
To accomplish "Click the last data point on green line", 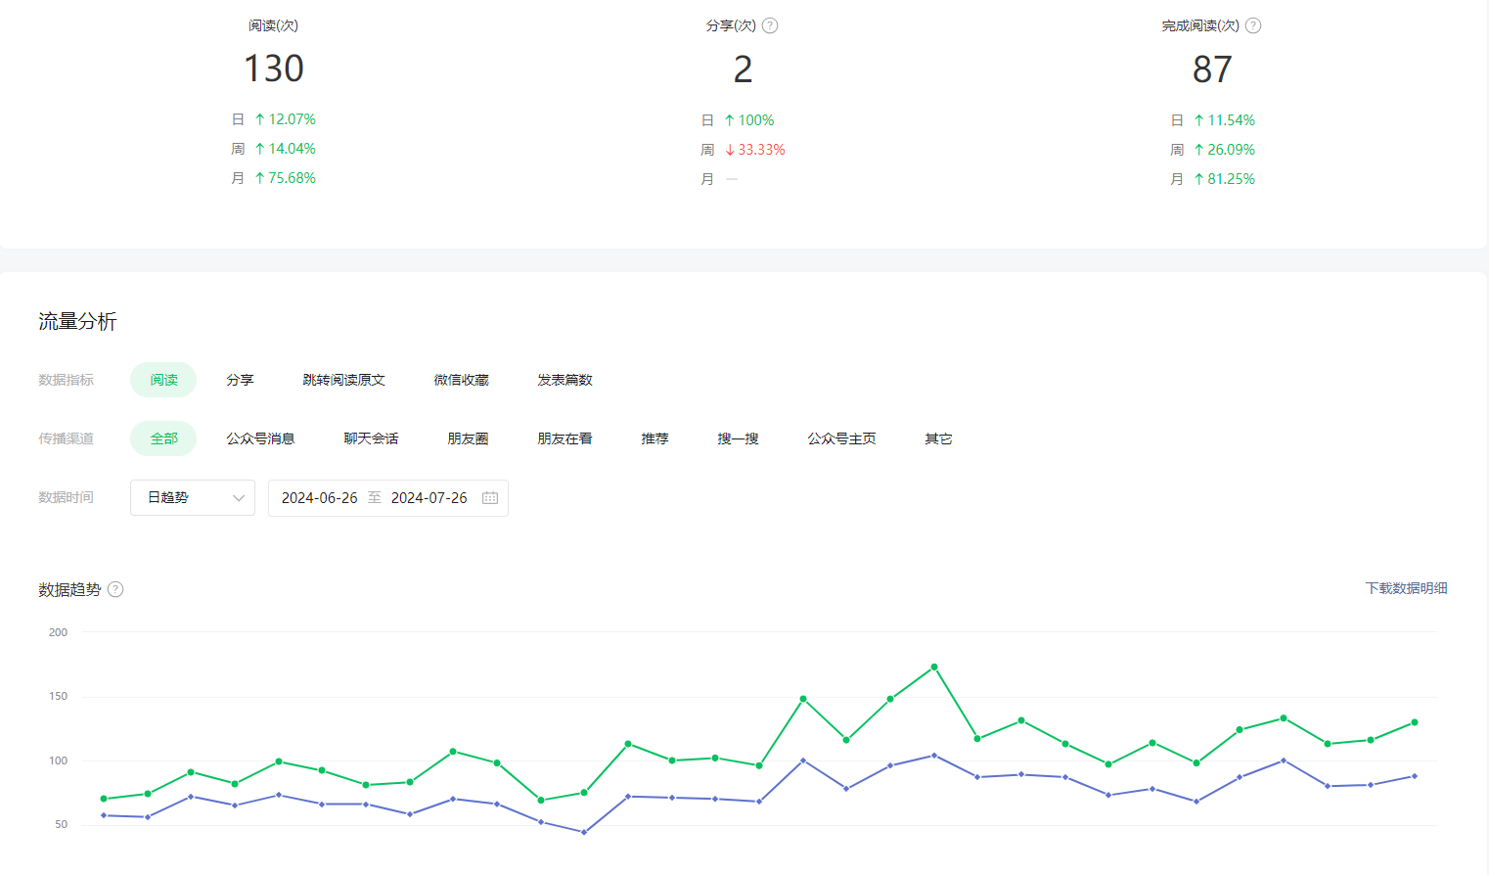I will pyautogui.click(x=1415, y=722).
